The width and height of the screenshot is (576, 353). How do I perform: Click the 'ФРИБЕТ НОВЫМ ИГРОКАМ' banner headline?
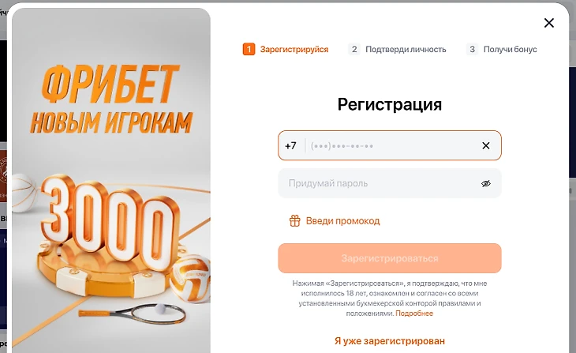coord(111,100)
